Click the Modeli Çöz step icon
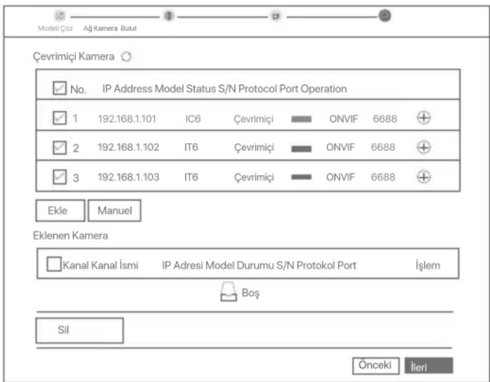This screenshot has height=382, width=490. click(60, 16)
